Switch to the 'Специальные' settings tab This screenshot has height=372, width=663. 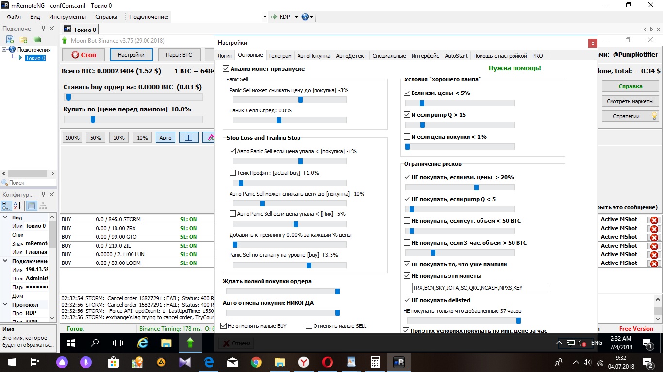pyautogui.click(x=389, y=56)
